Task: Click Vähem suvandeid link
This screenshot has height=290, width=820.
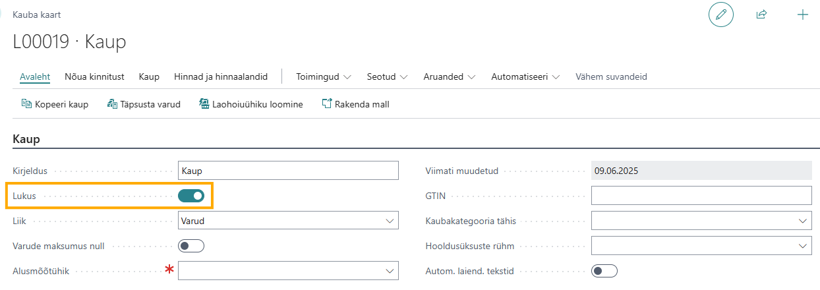Action: coord(611,76)
